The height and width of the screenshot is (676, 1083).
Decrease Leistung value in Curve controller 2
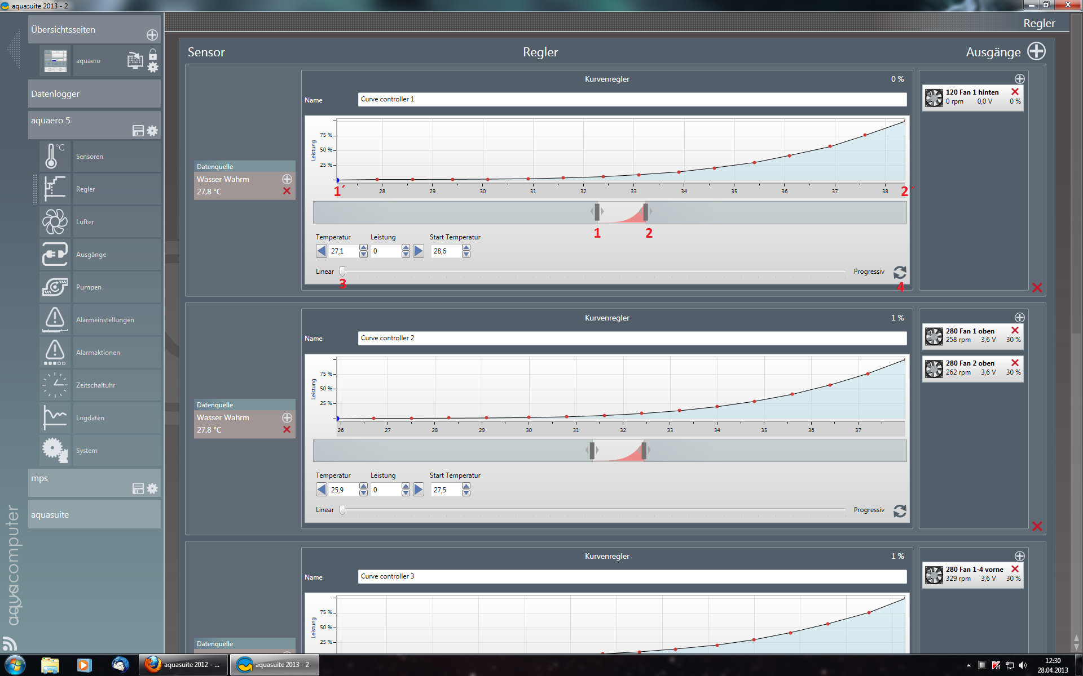(x=406, y=493)
